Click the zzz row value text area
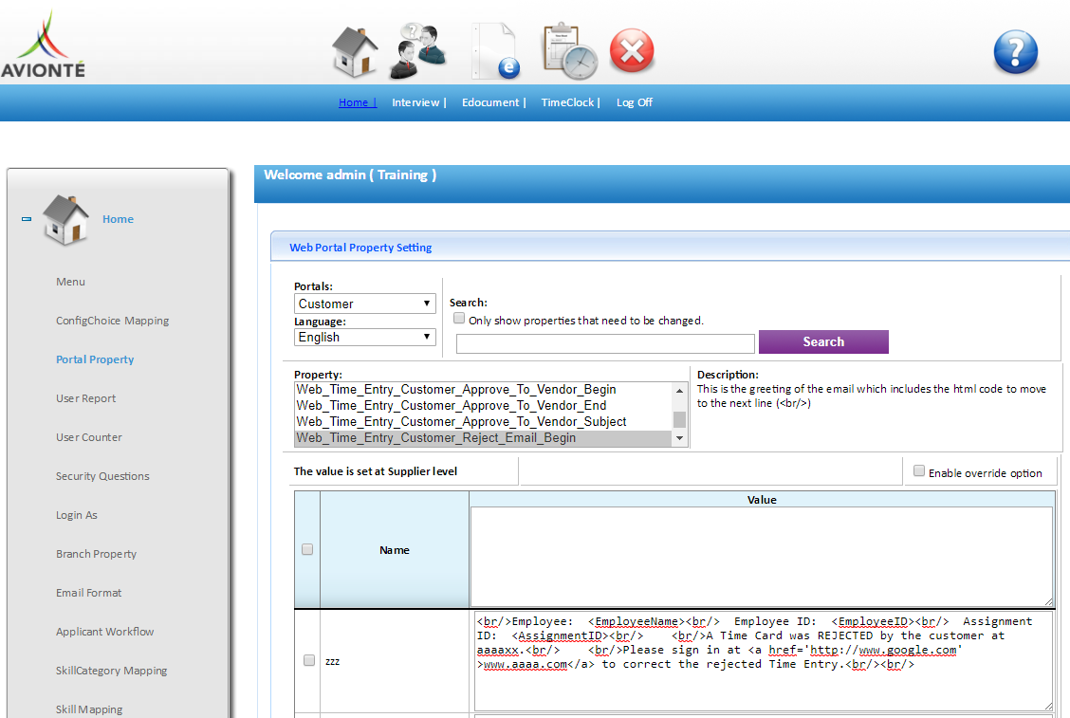The width and height of the screenshot is (1070, 718). (x=763, y=661)
